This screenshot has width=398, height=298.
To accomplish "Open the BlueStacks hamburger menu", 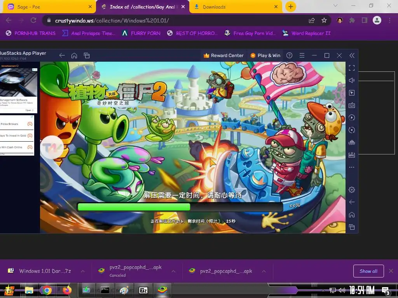I will click(x=302, y=55).
